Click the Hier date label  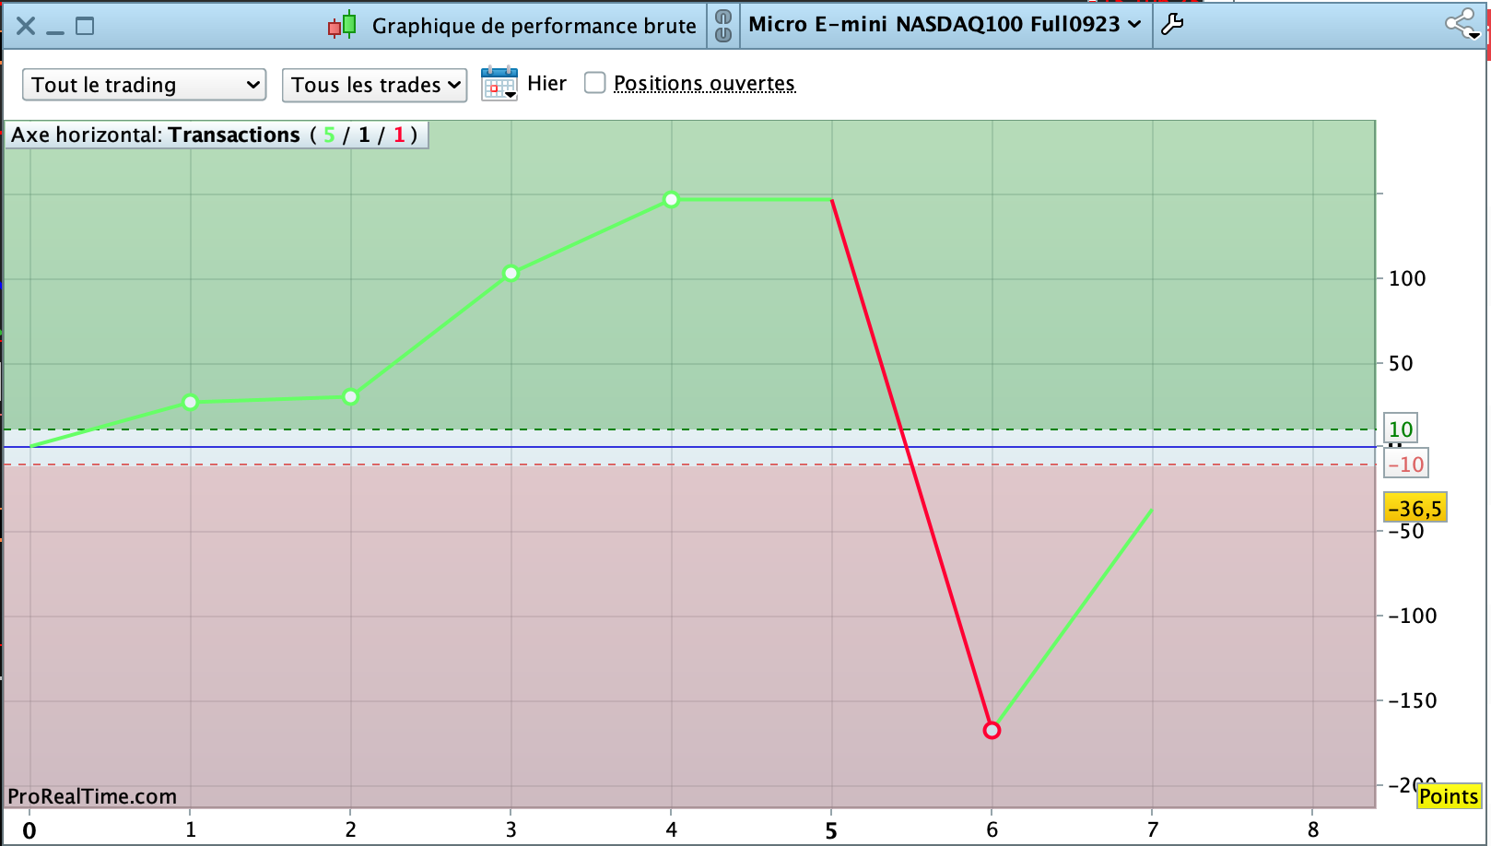[x=546, y=84]
